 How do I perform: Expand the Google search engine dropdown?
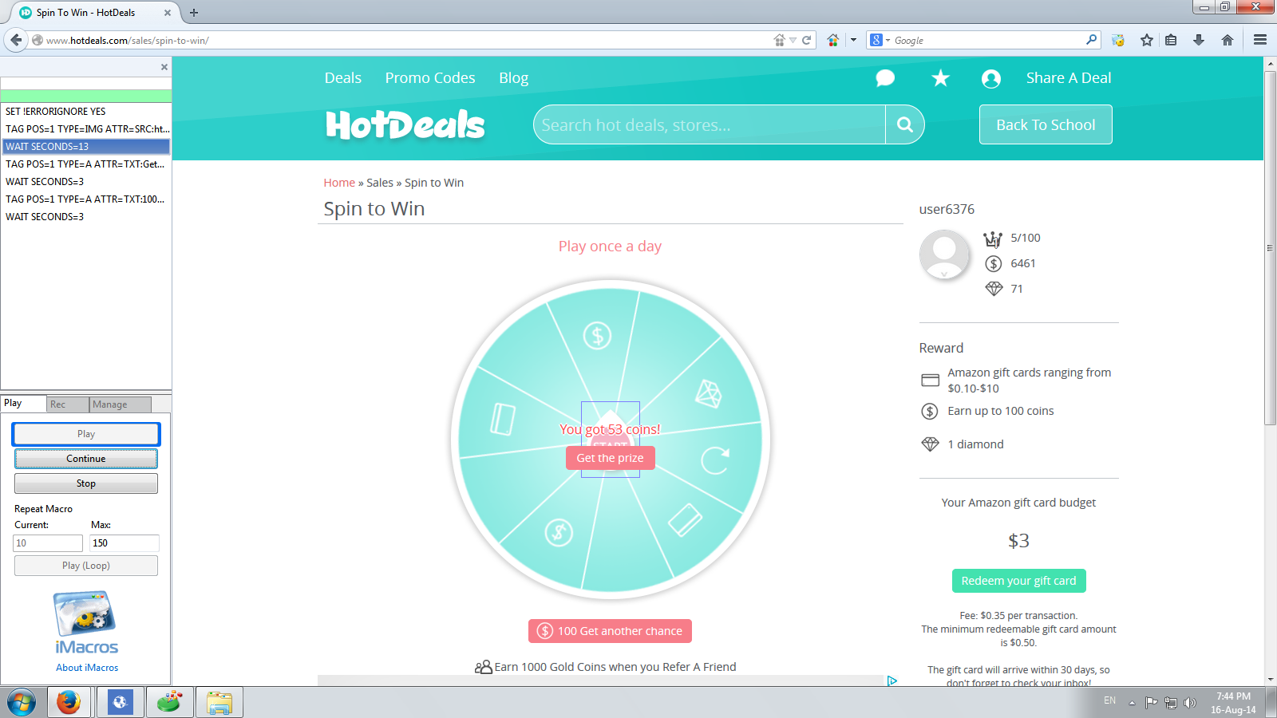click(881, 40)
